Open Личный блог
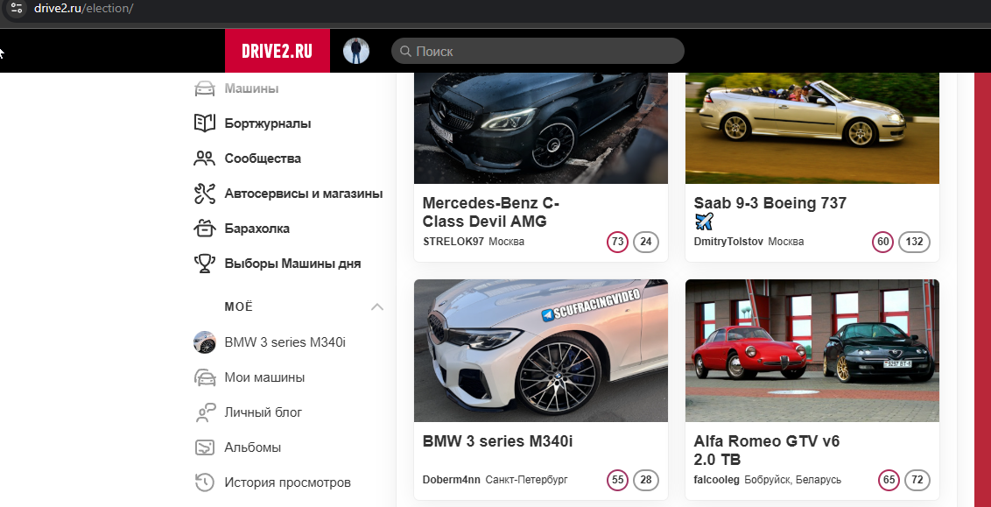 click(263, 412)
